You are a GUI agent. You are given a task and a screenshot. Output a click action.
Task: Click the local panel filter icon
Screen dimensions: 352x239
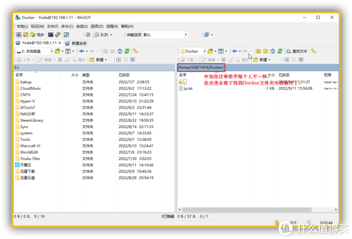click(x=68, y=51)
